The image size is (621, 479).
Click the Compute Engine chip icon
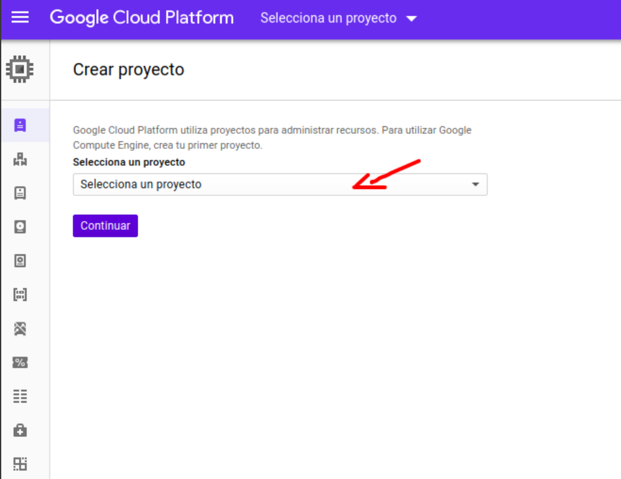20,69
